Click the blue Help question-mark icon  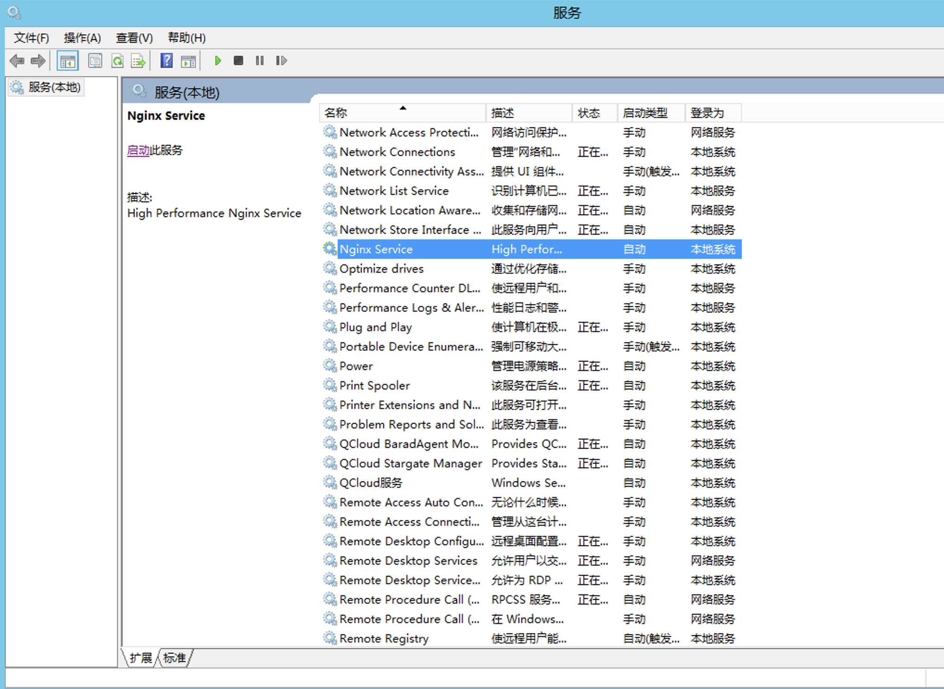(x=166, y=61)
